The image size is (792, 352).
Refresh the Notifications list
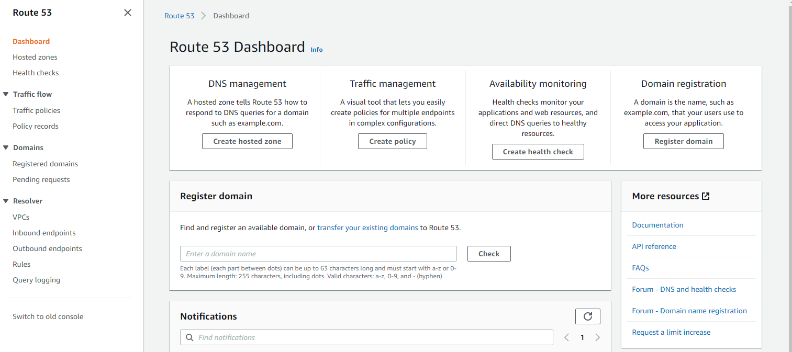click(587, 316)
